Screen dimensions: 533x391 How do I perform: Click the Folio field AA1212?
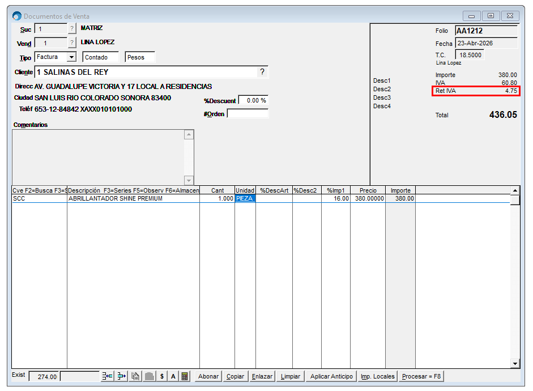click(x=486, y=31)
